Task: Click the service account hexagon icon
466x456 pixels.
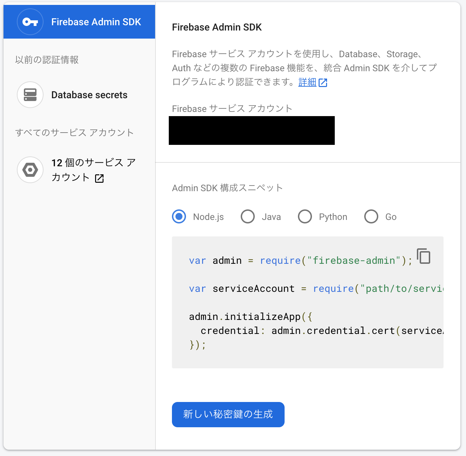Action: 30,170
